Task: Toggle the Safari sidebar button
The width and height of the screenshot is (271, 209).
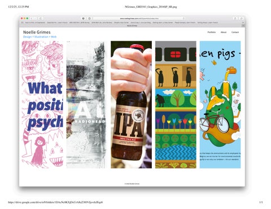Action: pyautogui.click(x=41, y=18)
